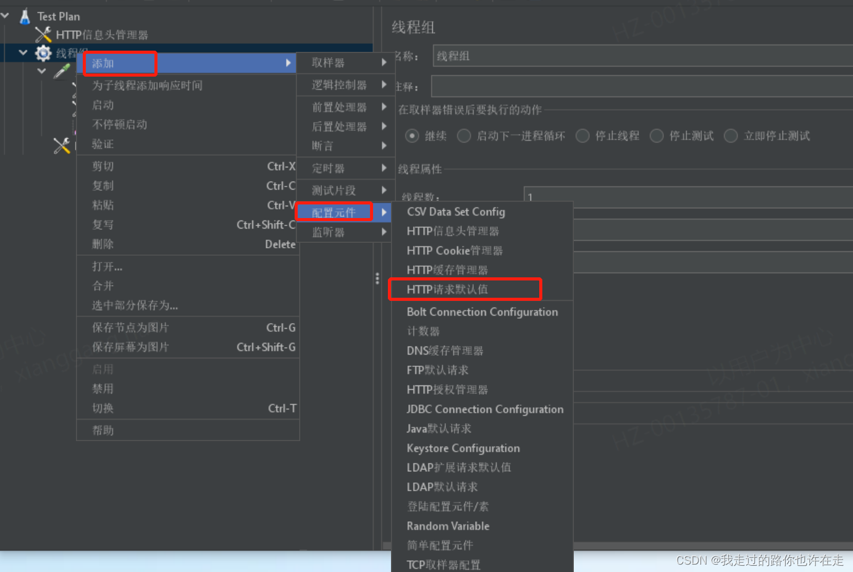Choose 保存节点为图片
This screenshot has width=853, height=572.
(x=188, y=327)
